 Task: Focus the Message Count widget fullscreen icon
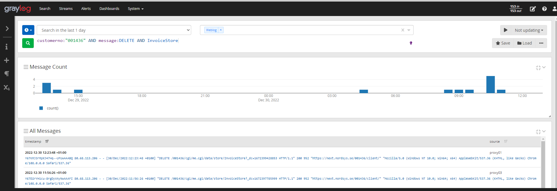click(538, 68)
